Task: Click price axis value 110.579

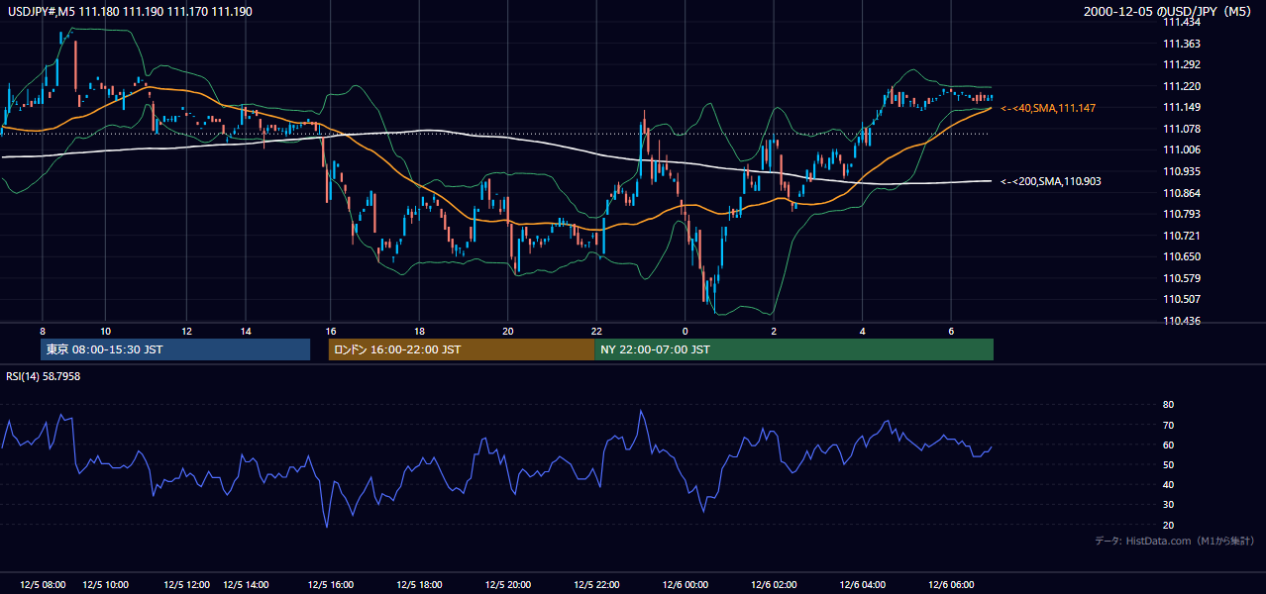Action: click(x=1180, y=278)
